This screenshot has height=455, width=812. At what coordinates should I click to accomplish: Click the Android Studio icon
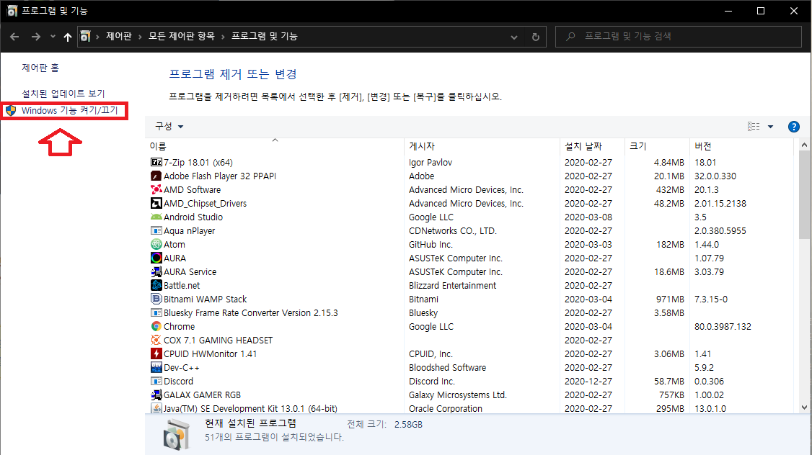pyautogui.click(x=156, y=217)
